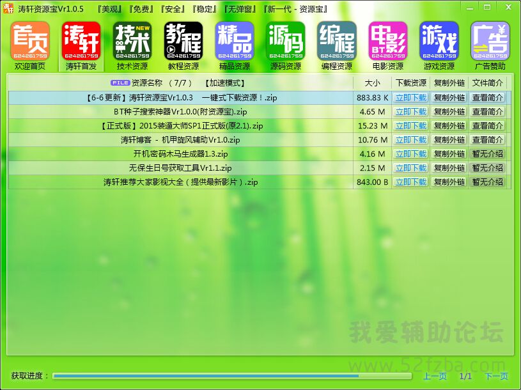Image resolution: width=521 pixels, height=390 pixels.
Task: Click 查看简介 for 机甲旋风辅助Vr1.0
Action: 488,140
